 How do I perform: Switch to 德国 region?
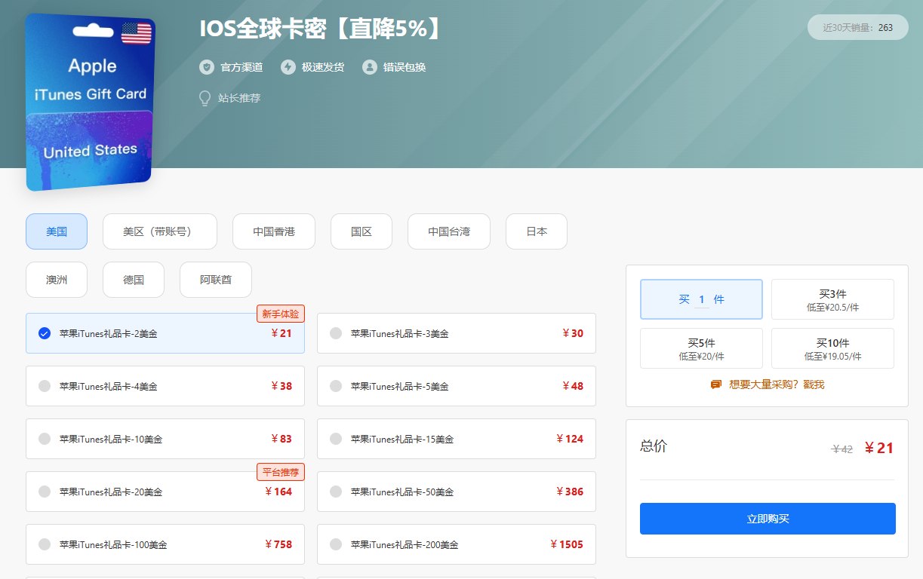tap(134, 280)
